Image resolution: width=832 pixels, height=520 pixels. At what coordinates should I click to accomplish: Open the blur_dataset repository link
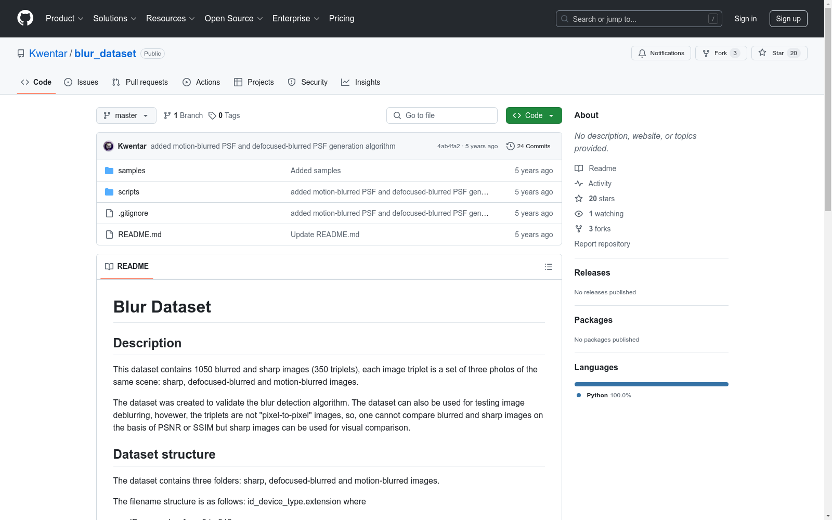105,54
